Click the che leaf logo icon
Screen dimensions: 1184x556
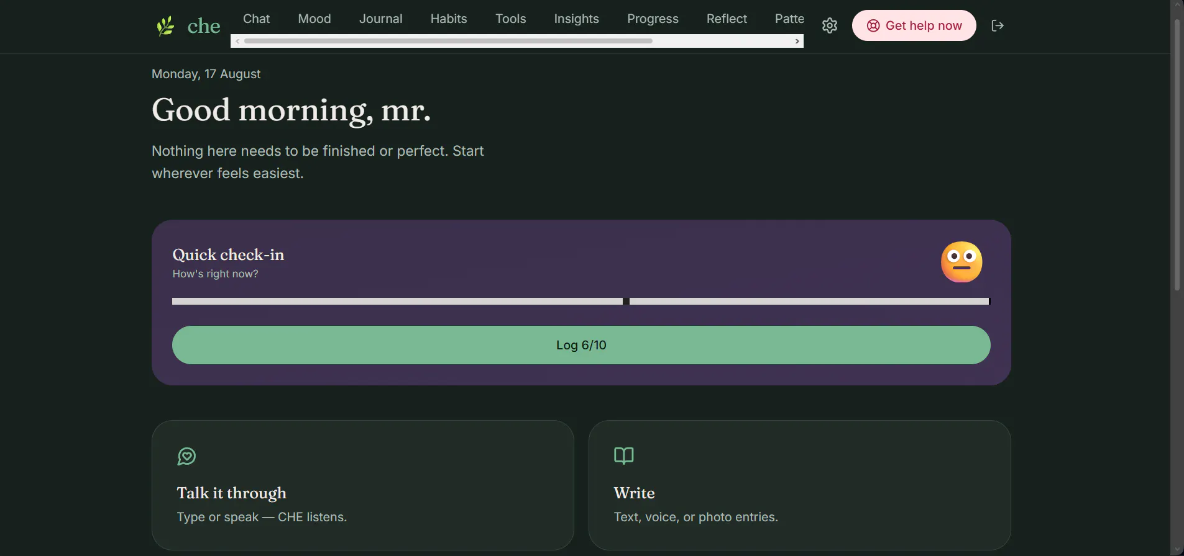point(165,26)
